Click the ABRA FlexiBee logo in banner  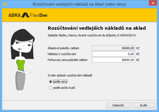tap(28, 15)
